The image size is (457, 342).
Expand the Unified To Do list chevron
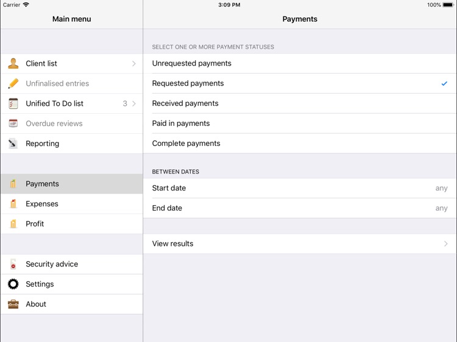tap(134, 103)
